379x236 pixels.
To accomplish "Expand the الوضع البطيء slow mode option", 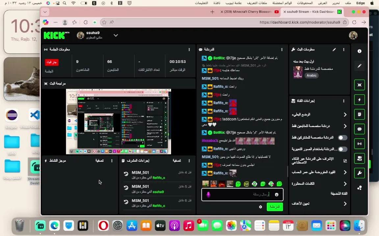I will pos(345,115).
